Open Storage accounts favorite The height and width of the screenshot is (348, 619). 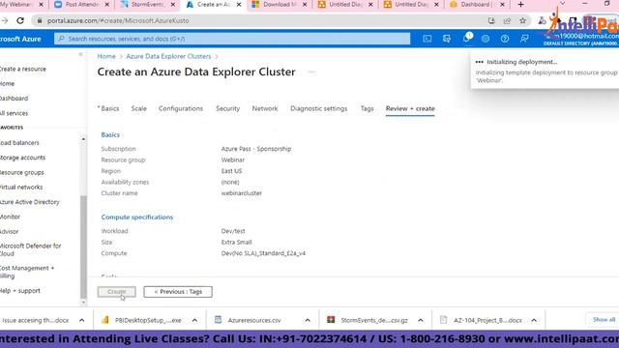pos(22,158)
